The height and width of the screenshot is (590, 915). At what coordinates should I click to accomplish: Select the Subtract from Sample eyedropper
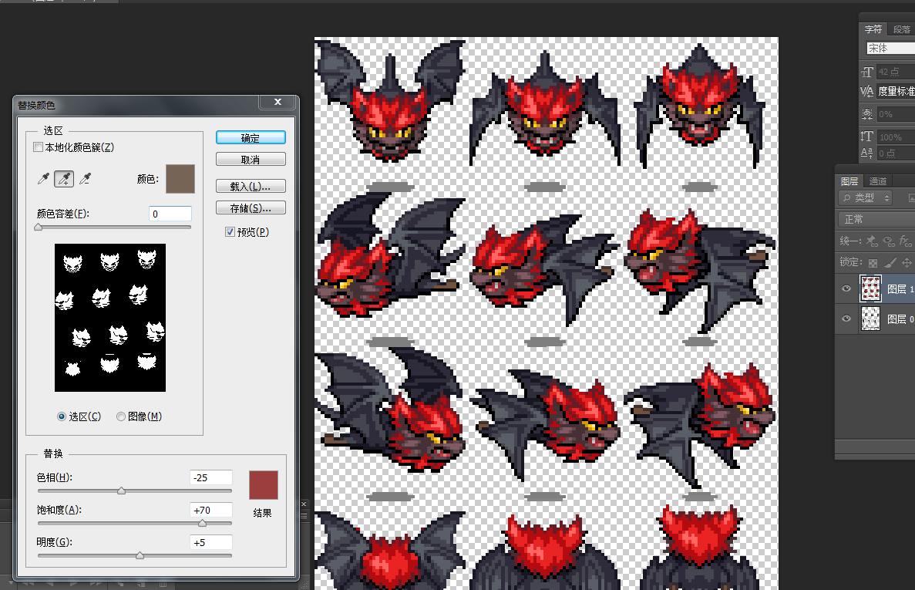[86, 179]
